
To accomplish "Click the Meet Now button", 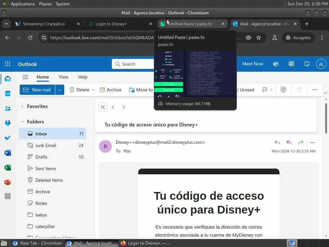I will (x=253, y=64).
